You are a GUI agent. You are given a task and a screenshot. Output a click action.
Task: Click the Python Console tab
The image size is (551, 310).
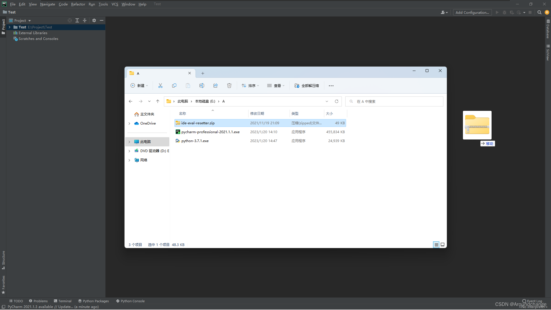coord(133,301)
